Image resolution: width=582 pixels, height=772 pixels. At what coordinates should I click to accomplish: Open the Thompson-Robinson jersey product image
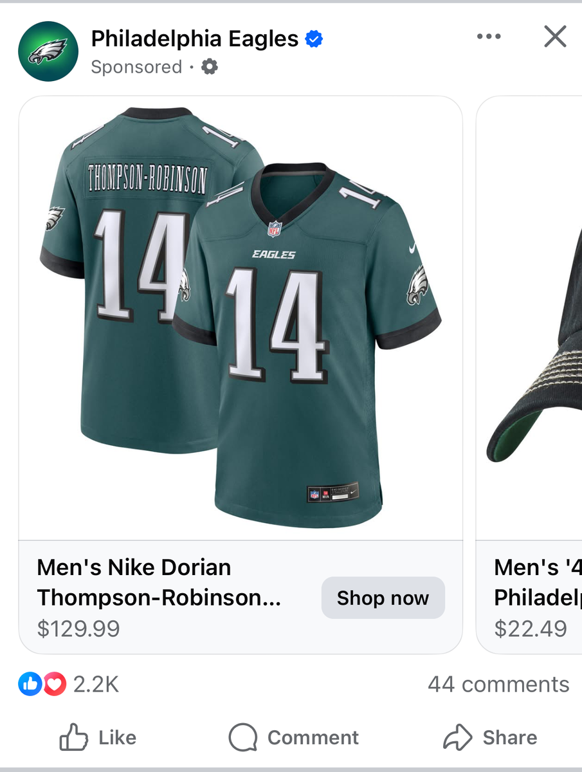click(x=241, y=318)
